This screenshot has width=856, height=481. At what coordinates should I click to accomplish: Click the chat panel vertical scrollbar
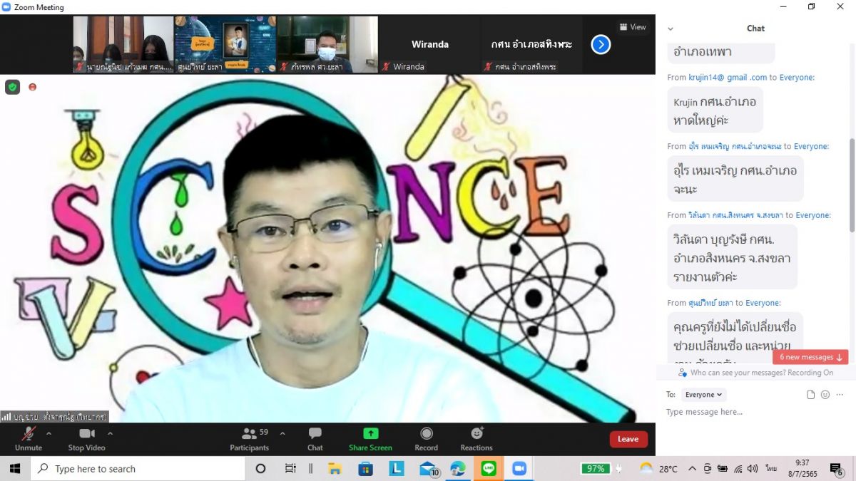(x=852, y=185)
